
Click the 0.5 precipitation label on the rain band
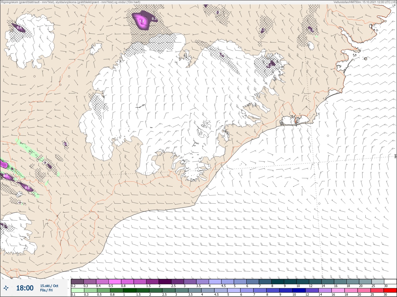pyautogui.click(x=27, y=188)
